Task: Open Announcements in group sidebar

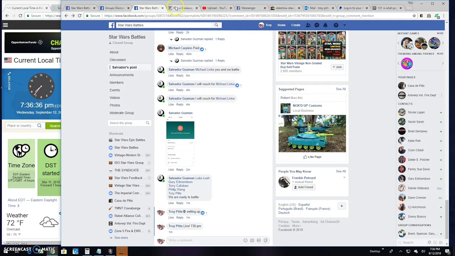Action: (122, 75)
